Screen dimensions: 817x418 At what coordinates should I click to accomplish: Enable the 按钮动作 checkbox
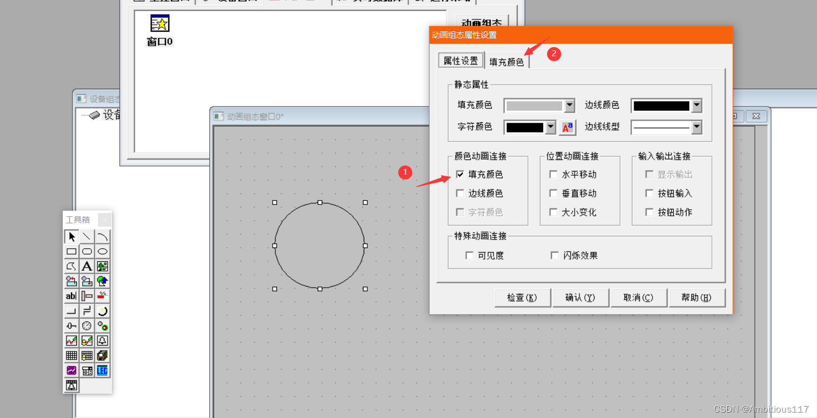click(649, 212)
